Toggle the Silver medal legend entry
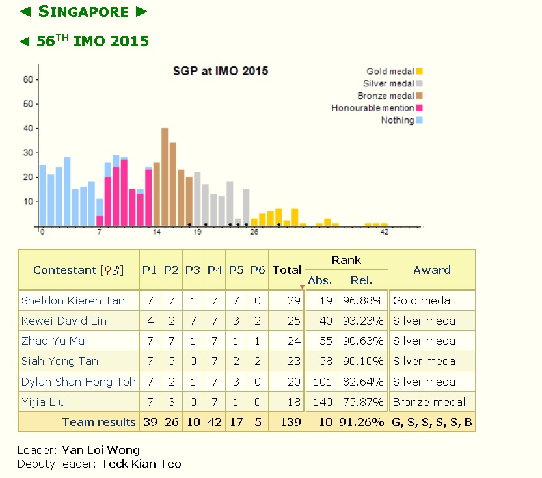Viewport: 542px width, 478px height. pos(392,83)
